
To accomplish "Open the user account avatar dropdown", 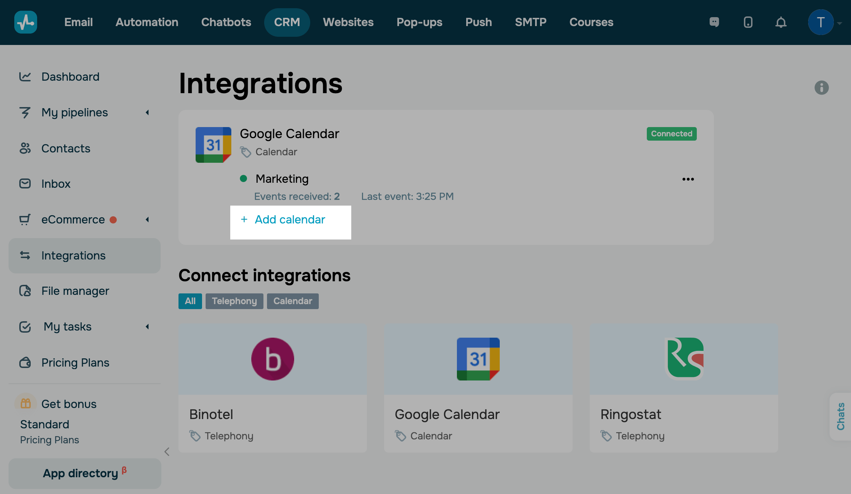I will (821, 22).
